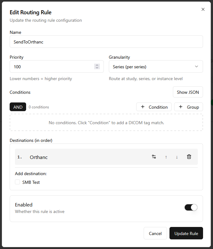Screen dimensions: 213x249
Task: Dismiss the dialog via the X icon
Action: pos(203,9)
